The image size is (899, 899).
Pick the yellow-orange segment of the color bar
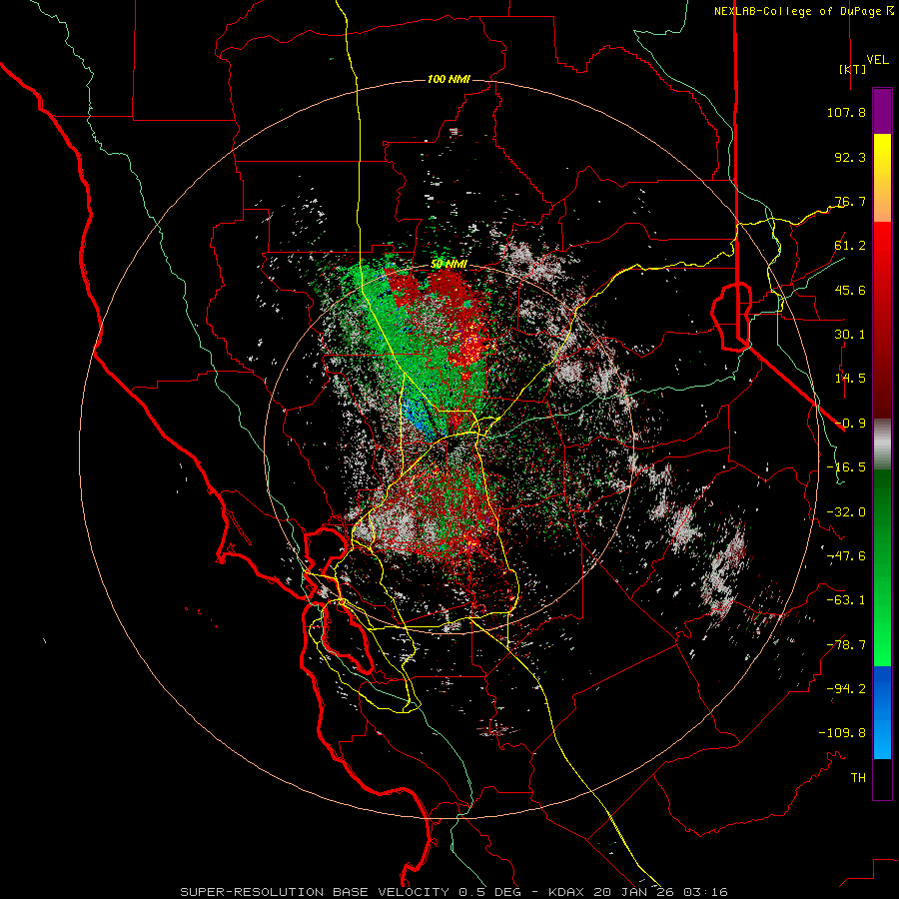point(882,178)
